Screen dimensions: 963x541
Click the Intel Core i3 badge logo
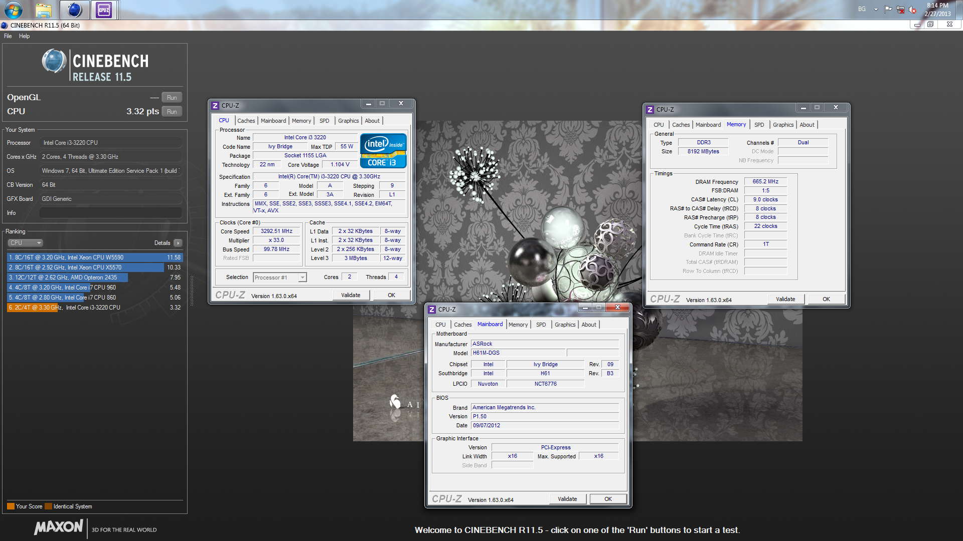(x=383, y=150)
